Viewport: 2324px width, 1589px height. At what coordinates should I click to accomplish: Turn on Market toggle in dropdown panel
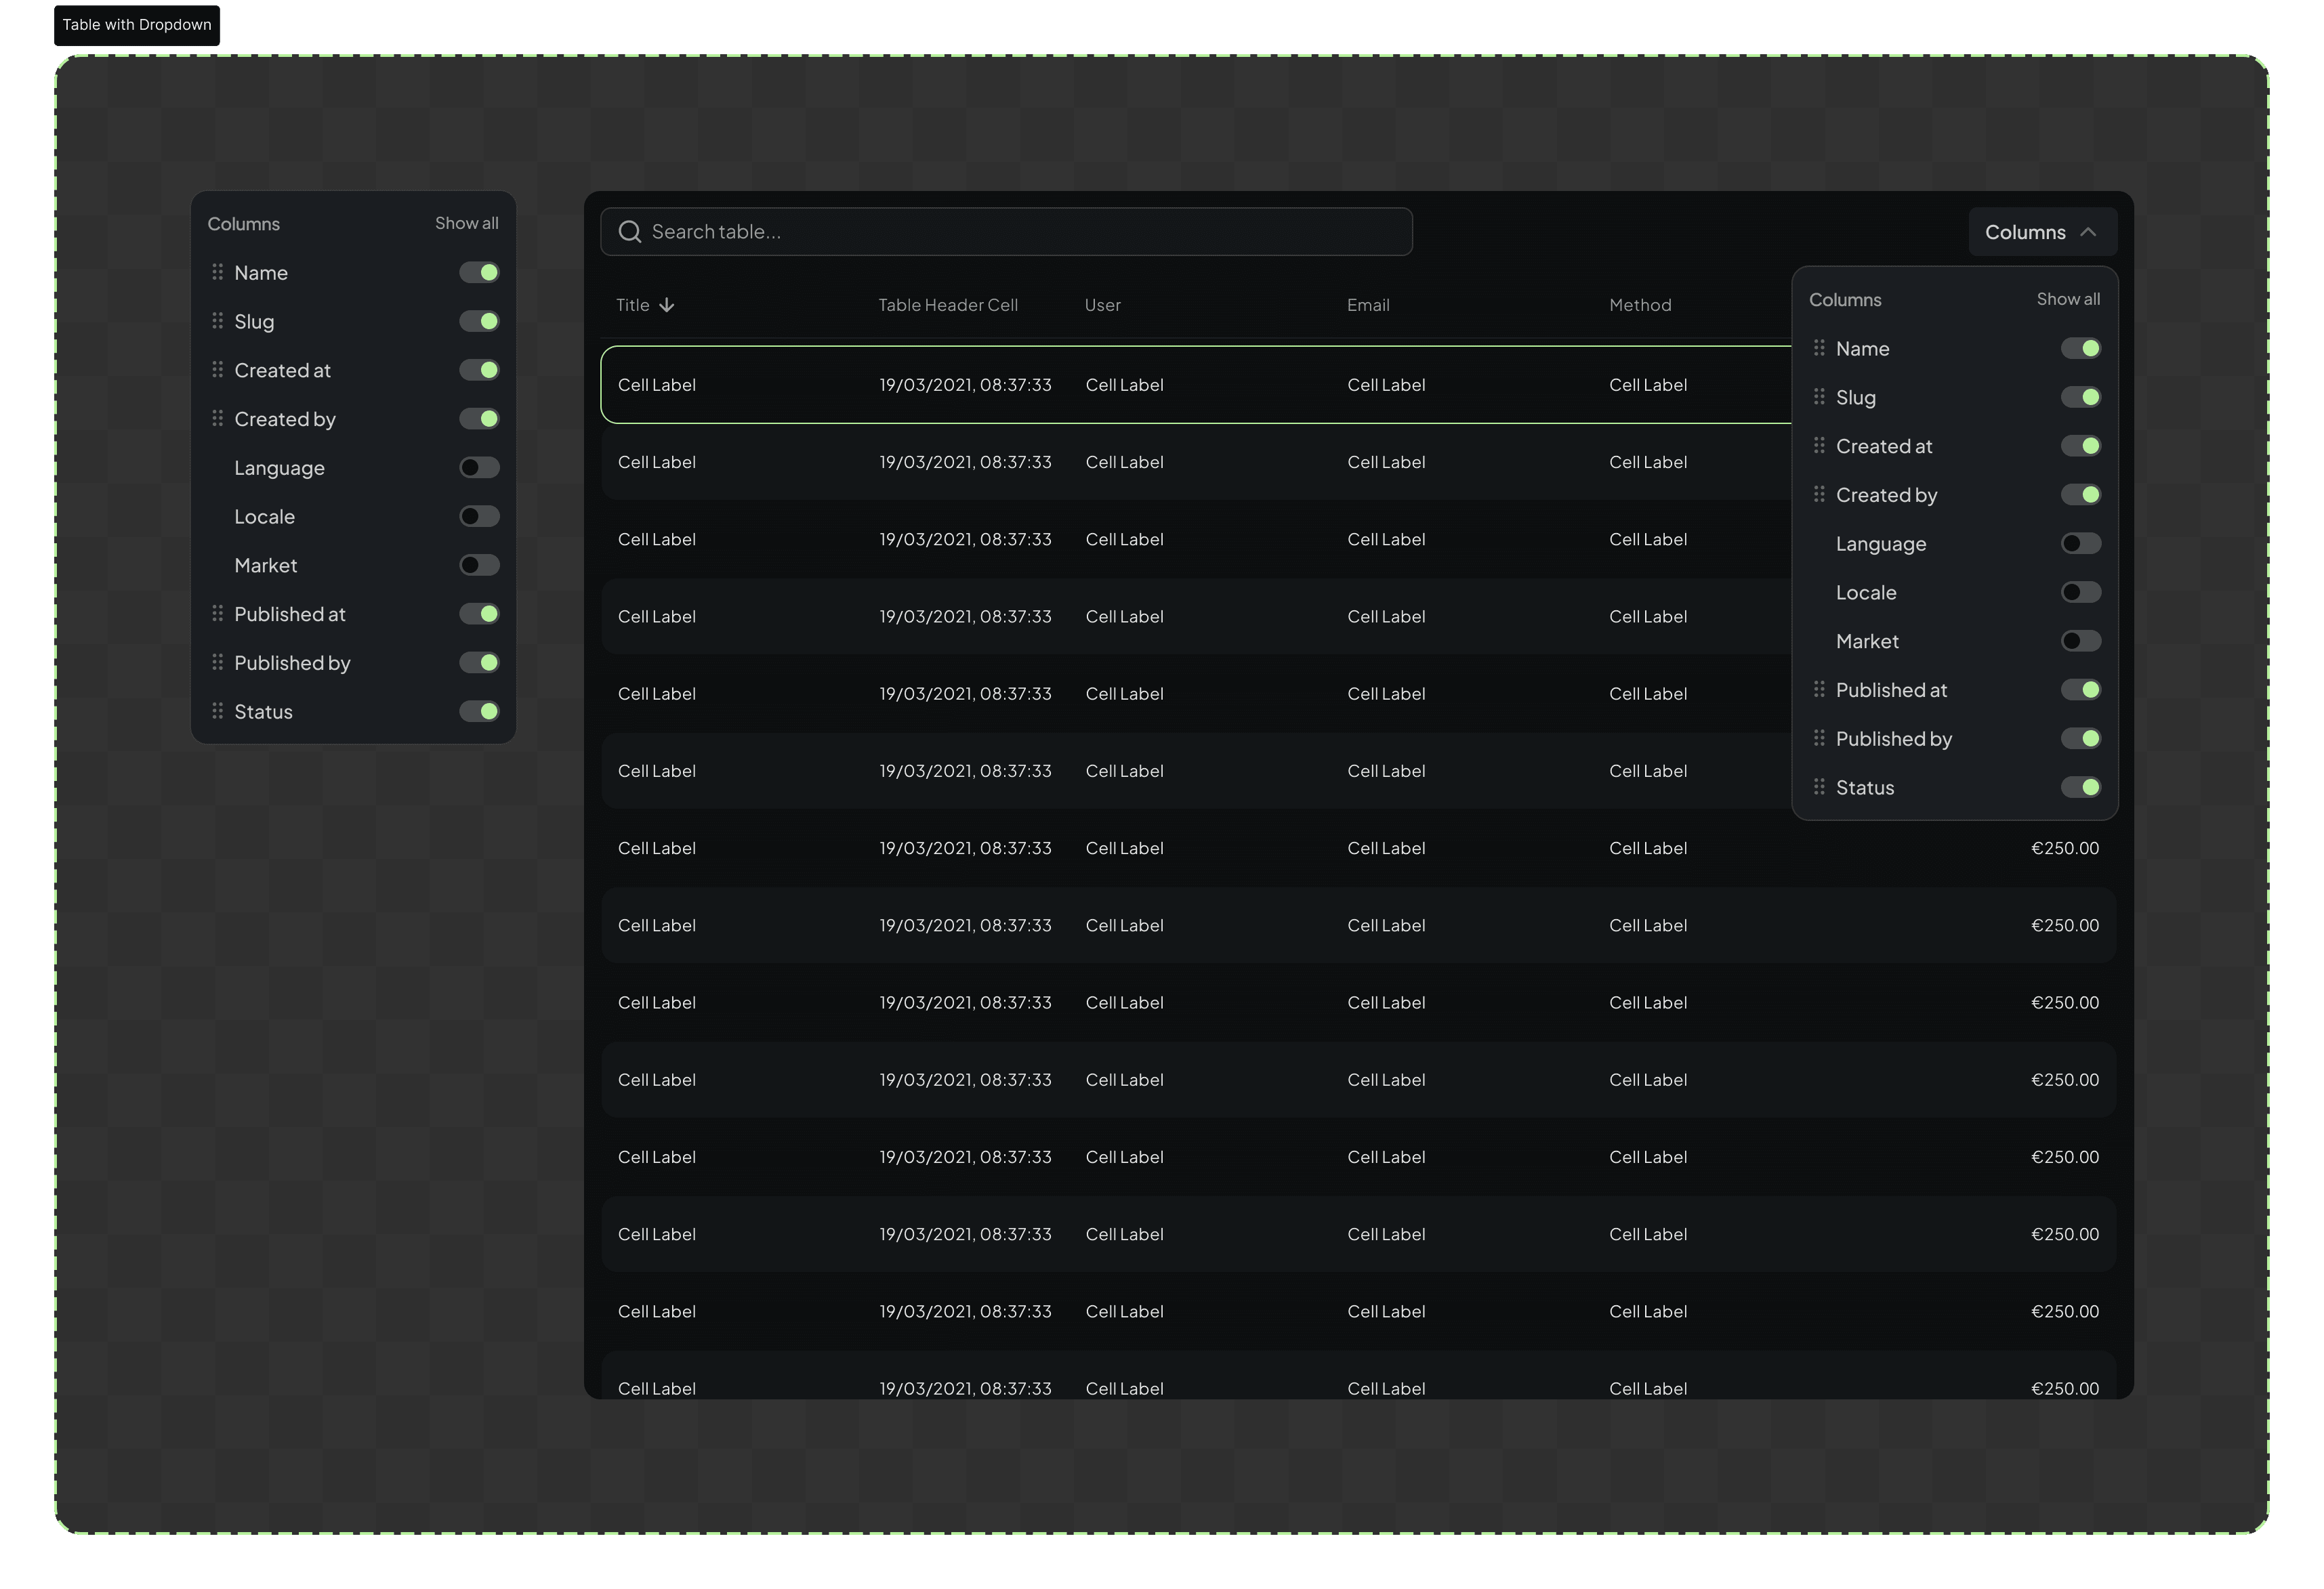[x=2080, y=641]
